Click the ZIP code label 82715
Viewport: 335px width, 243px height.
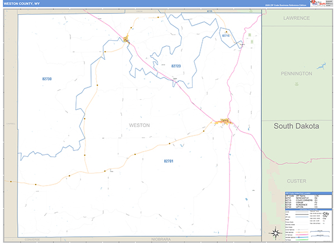click(226, 36)
